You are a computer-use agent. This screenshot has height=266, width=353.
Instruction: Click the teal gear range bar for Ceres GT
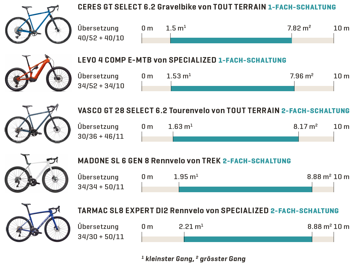click(231, 40)
